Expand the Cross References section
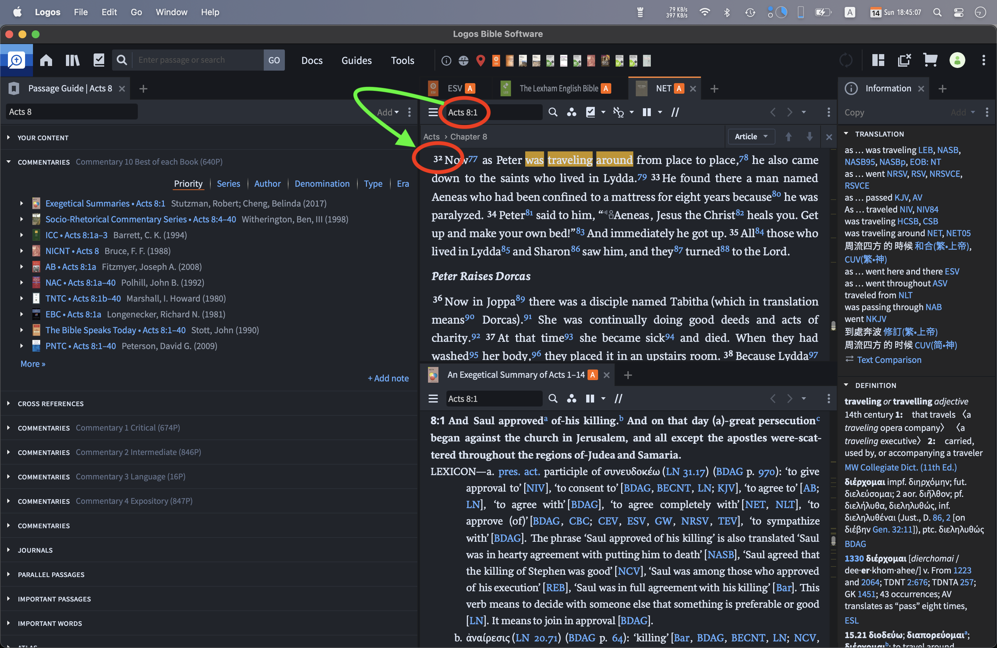 8,404
